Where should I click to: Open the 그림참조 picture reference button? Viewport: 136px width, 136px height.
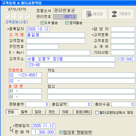(x=121, y=14)
